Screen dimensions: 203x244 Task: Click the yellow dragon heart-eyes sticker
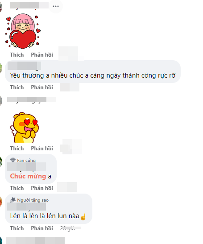coord(25,127)
